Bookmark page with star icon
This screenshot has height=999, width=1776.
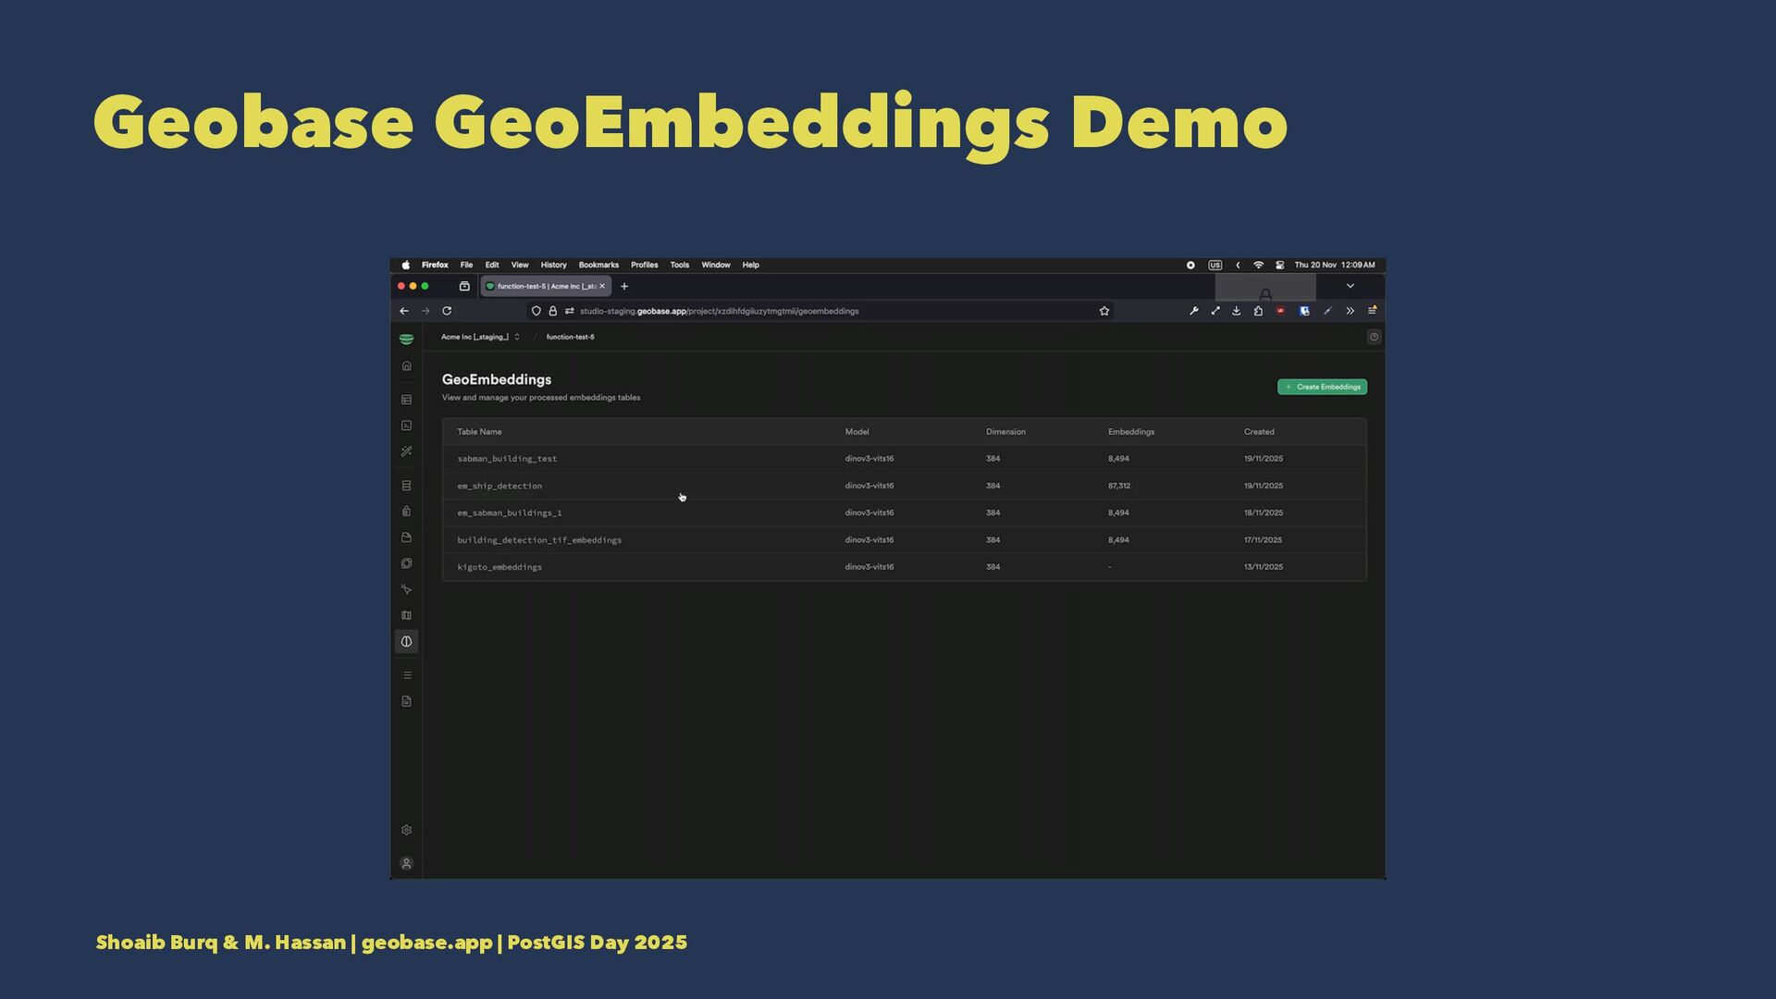tap(1104, 312)
